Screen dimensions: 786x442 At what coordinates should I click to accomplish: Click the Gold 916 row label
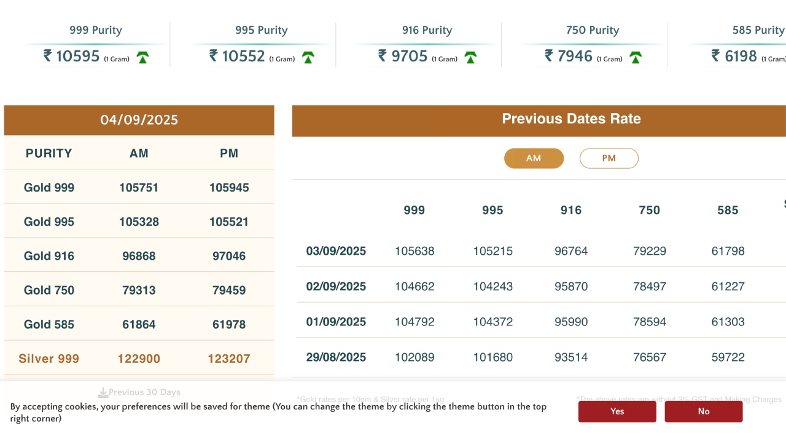[x=49, y=256]
